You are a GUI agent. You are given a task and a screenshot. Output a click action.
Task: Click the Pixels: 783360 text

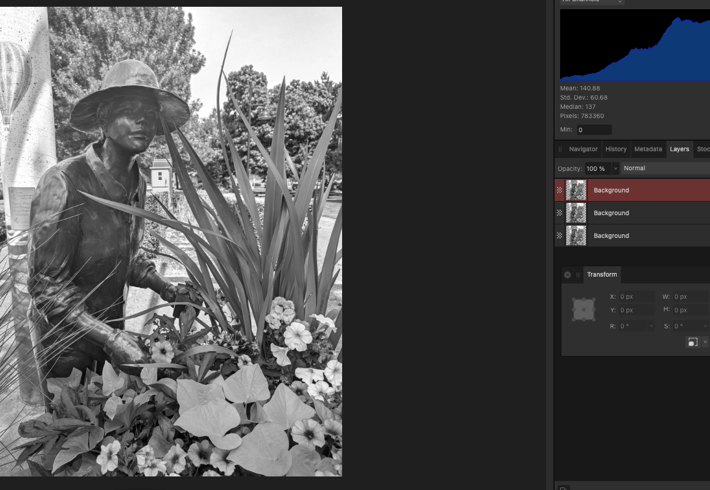(582, 116)
